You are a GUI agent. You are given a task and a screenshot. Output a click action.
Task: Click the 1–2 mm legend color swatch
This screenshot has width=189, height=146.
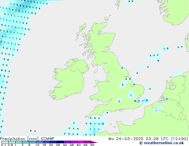pos(19,142)
